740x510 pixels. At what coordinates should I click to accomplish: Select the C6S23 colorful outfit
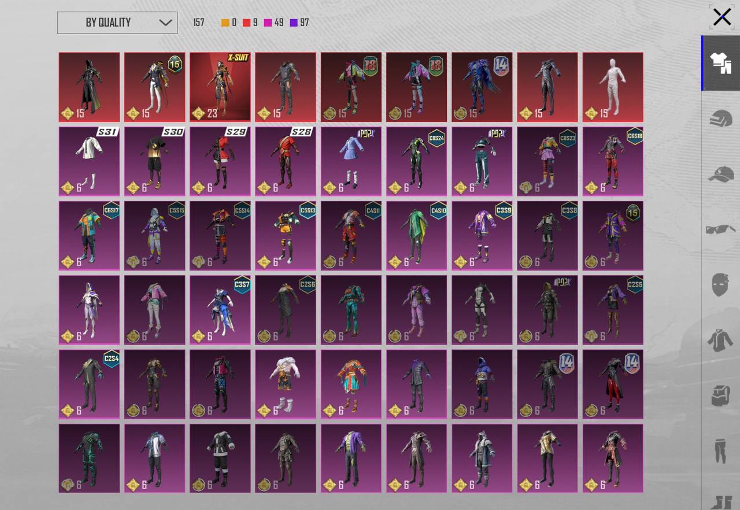tap(547, 161)
